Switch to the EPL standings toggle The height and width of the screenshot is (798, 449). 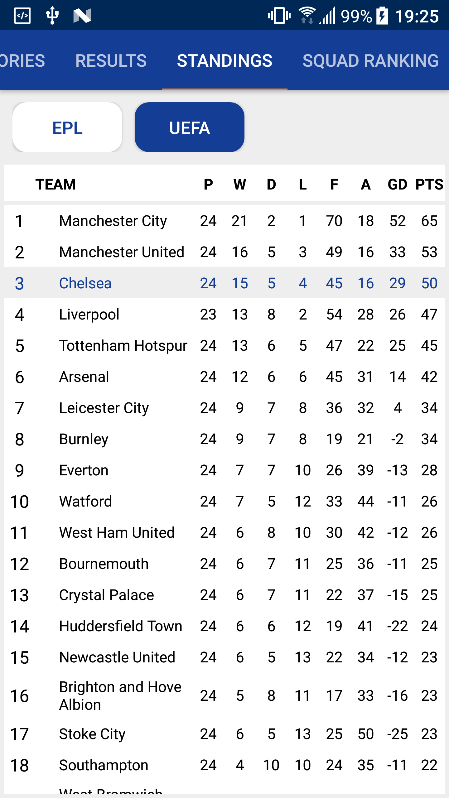tap(67, 127)
